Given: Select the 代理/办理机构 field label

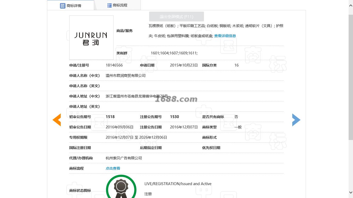Looking at the screenshot, I should (81, 158).
